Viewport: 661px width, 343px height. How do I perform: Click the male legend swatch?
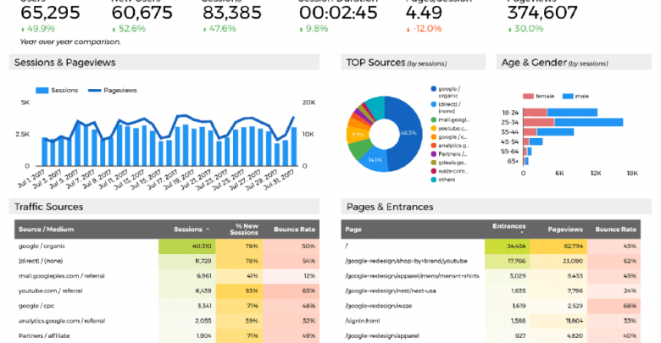pyautogui.click(x=568, y=97)
